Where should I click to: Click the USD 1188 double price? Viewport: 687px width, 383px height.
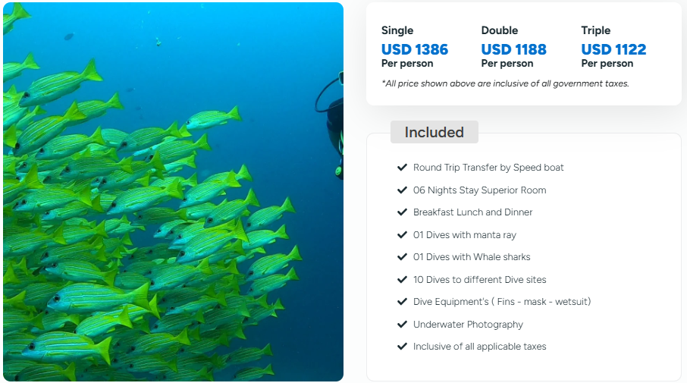(x=514, y=49)
